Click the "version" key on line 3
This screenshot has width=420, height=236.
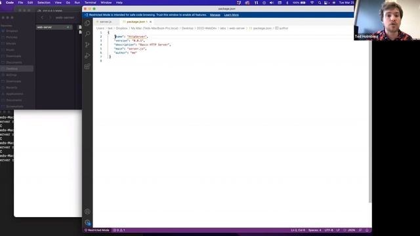point(121,41)
